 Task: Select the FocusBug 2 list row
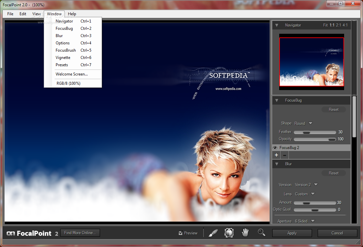(x=311, y=148)
